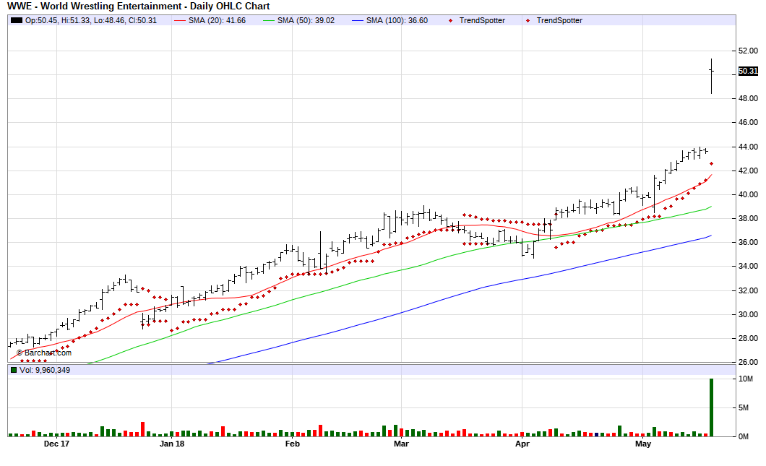Click the 32.00 price axis label
This screenshot has width=766, height=466.
click(x=748, y=290)
